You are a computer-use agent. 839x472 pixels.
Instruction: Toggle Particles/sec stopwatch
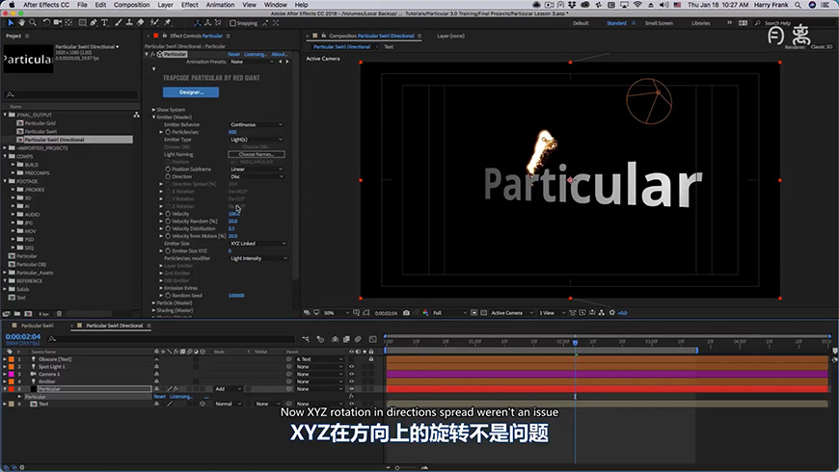click(x=168, y=132)
